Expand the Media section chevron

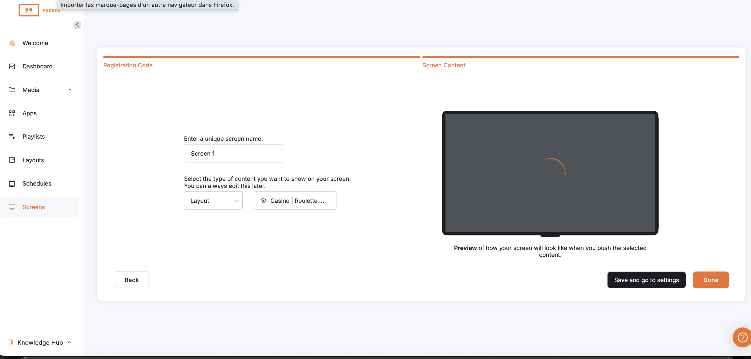coord(70,90)
